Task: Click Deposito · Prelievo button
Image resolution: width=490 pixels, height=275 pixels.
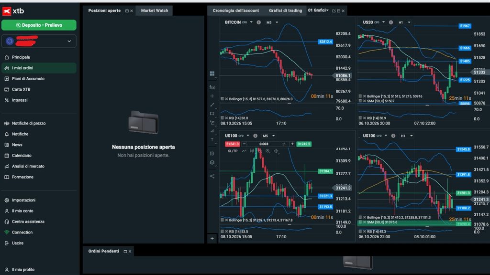Action: [39, 25]
